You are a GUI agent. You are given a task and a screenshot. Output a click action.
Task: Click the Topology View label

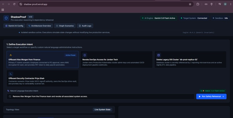13,110
